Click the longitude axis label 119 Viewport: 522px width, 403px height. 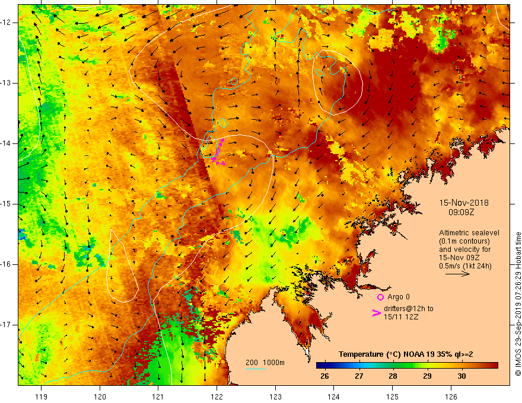(x=42, y=396)
